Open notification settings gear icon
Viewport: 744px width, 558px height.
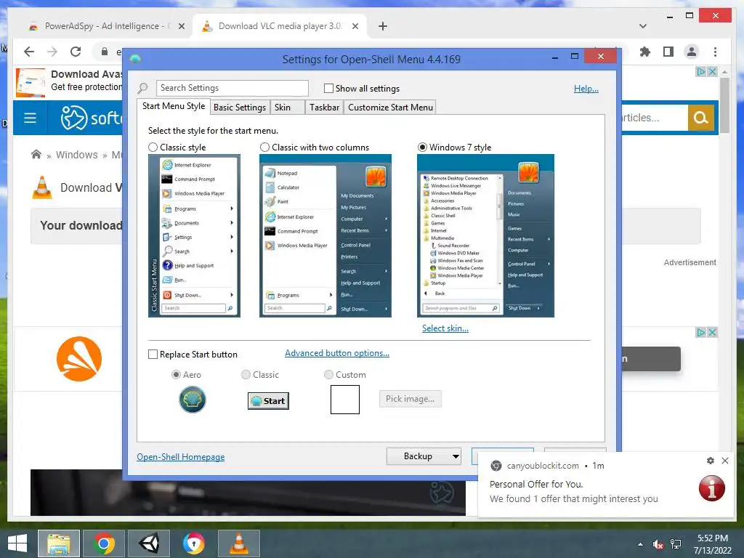pos(711,460)
